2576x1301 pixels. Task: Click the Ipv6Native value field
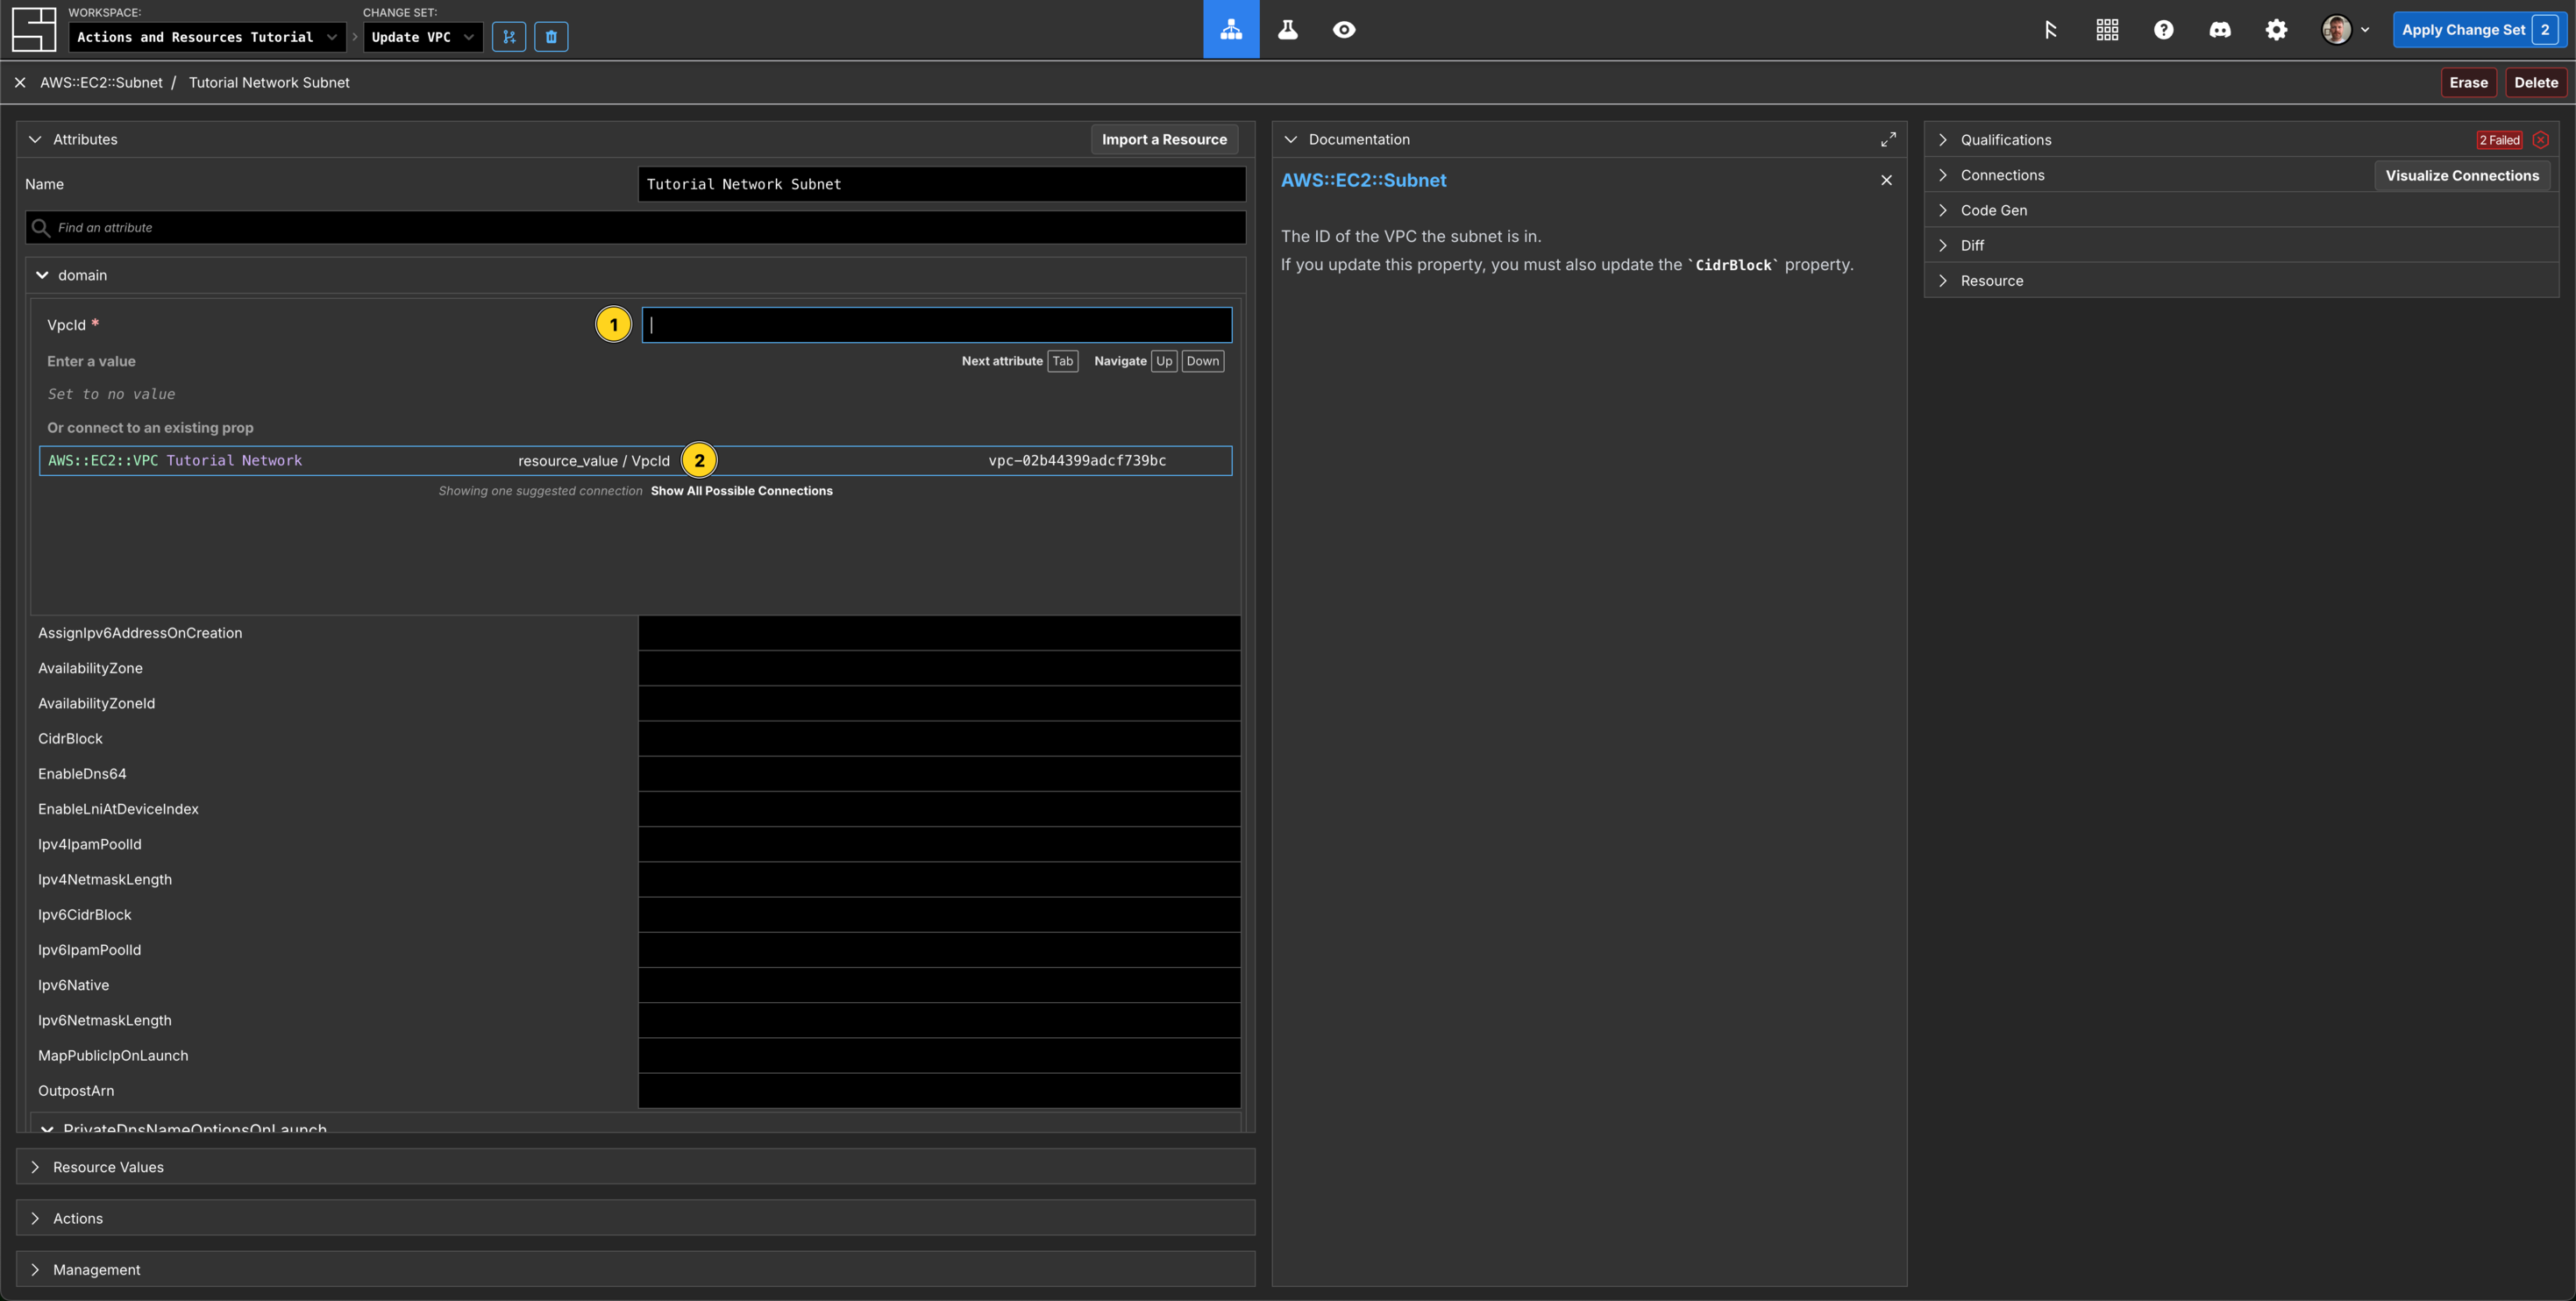(x=939, y=985)
